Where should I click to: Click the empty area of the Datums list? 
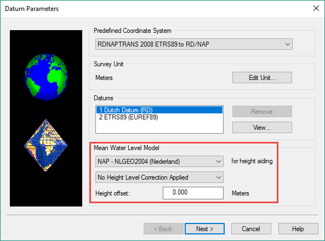[159, 127]
